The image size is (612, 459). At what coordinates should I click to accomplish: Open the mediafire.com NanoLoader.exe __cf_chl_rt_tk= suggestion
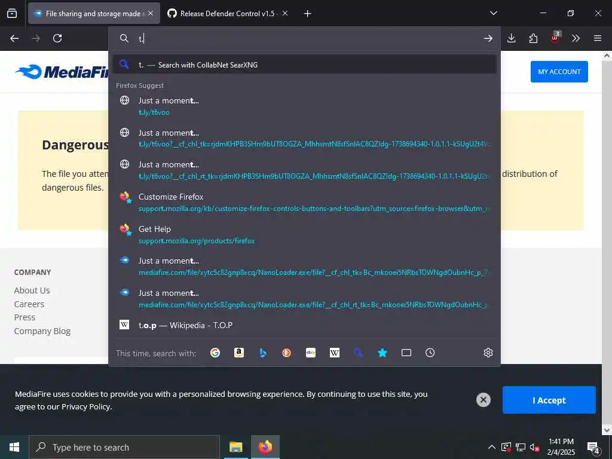(x=304, y=299)
